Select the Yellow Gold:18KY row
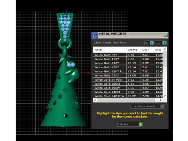The image size is (188, 141). coord(128,67)
